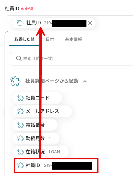Open the 基本情報 tab
The image size is (133, 175).
tap(73, 40)
